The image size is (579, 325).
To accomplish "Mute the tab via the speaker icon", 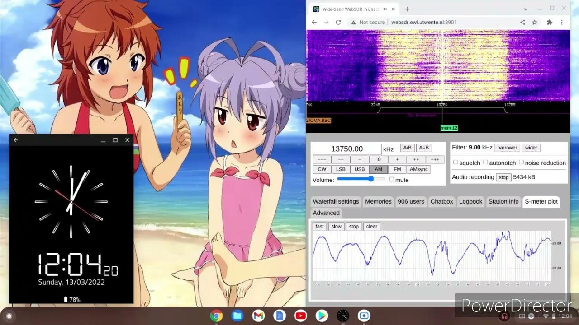I will 385,9.
